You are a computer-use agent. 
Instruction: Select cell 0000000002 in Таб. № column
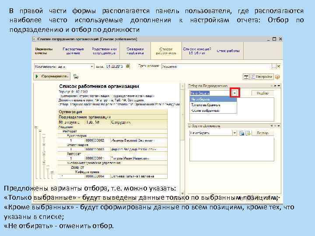pyautogui.click(x=98, y=140)
